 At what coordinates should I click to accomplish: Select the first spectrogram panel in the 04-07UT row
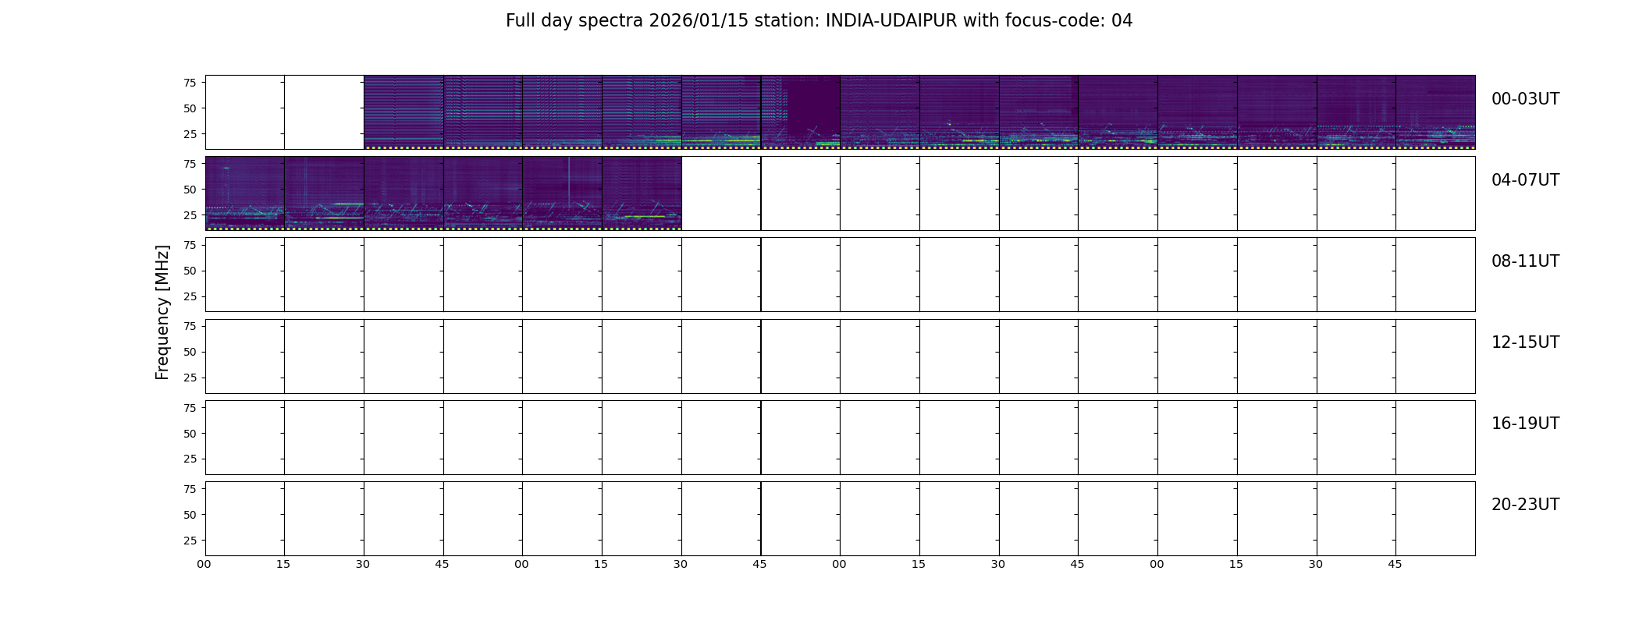click(245, 193)
